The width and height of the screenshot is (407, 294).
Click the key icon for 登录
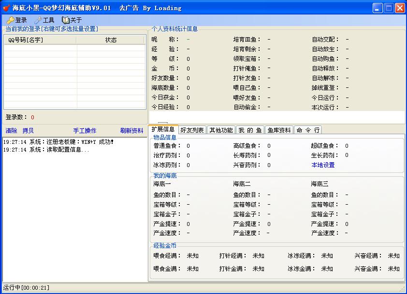[10, 20]
